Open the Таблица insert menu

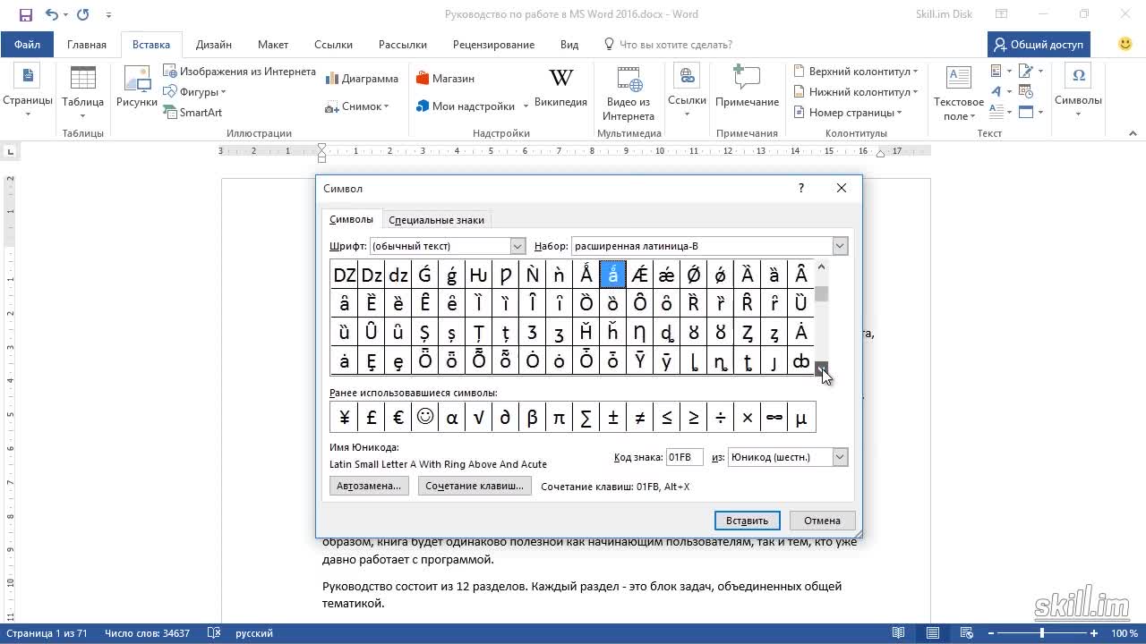pyautogui.click(x=82, y=91)
